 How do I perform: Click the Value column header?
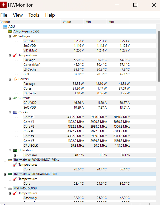(72, 22)
